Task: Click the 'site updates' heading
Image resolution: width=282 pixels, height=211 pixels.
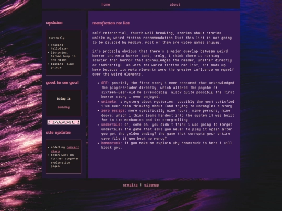Action: [x=58, y=132]
